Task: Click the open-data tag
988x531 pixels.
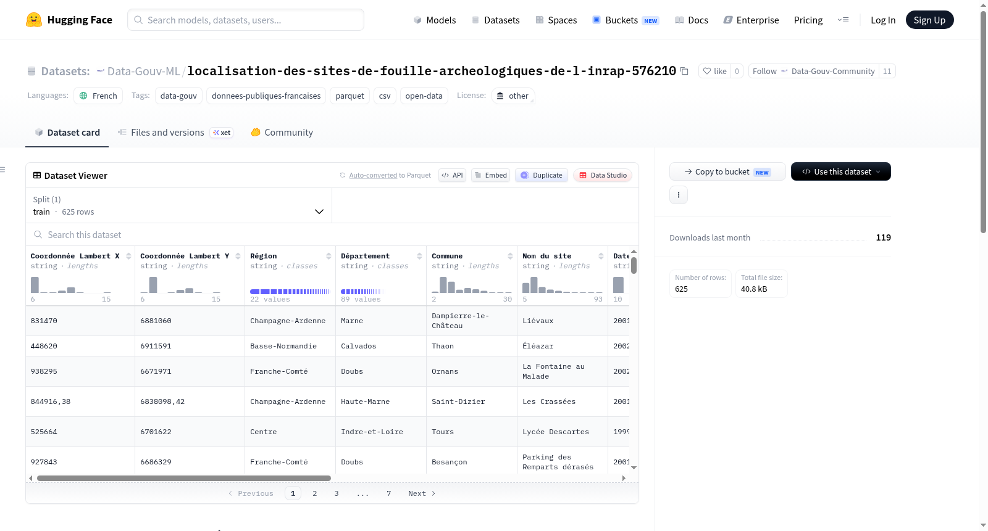Action: (424, 96)
